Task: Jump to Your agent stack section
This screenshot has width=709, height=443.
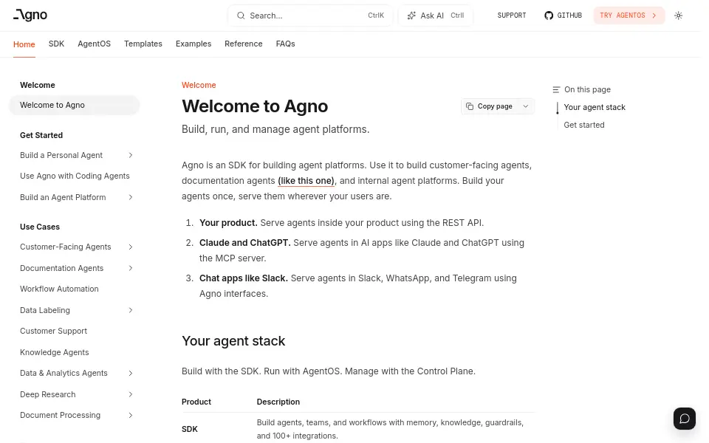Action: click(x=594, y=107)
